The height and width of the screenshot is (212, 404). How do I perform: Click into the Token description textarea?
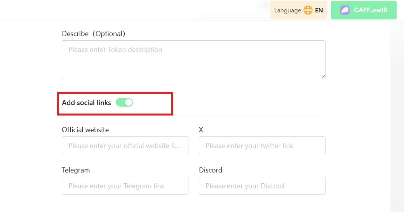[193, 60]
